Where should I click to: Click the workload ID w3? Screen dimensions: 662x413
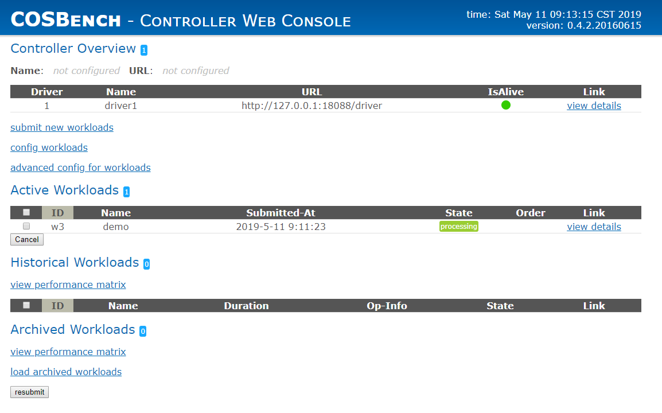pos(57,227)
